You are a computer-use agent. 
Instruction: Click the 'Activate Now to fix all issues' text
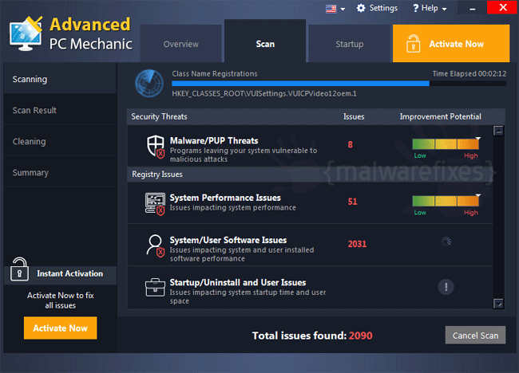click(x=60, y=300)
